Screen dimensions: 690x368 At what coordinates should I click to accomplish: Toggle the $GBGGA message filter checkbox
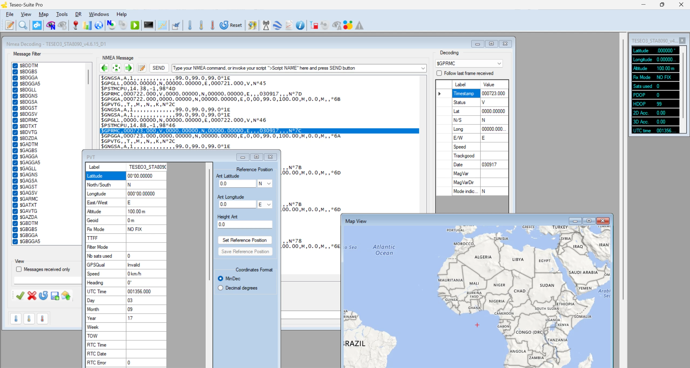click(x=15, y=235)
